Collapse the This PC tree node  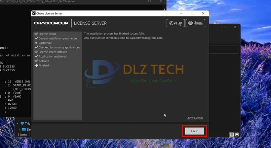coord(17,124)
